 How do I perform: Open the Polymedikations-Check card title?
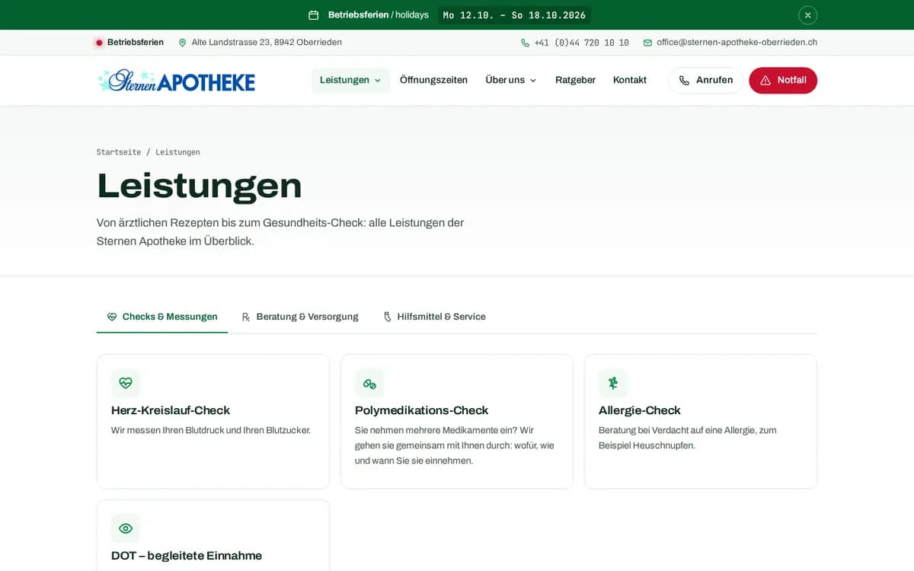click(x=421, y=410)
